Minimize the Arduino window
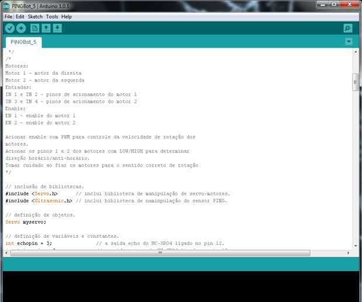This screenshot has height=302, width=362. [x=323, y=5]
